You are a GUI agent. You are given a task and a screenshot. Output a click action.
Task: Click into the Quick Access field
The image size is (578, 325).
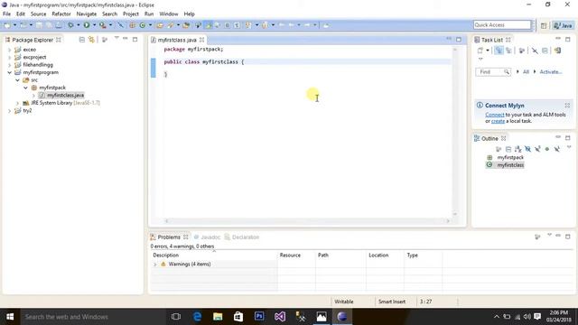[x=502, y=24]
